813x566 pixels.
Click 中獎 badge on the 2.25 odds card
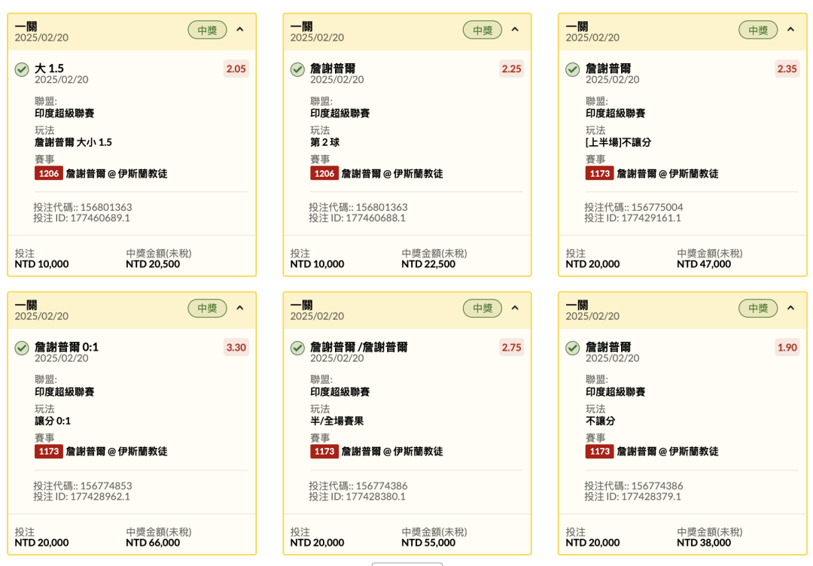pos(483,30)
